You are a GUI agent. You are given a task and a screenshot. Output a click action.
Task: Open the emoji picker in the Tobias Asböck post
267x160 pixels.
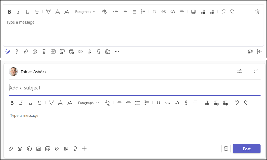(x=29, y=149)
